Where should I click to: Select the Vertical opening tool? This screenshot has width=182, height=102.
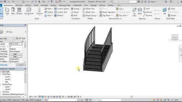click(x=147, y=12)
